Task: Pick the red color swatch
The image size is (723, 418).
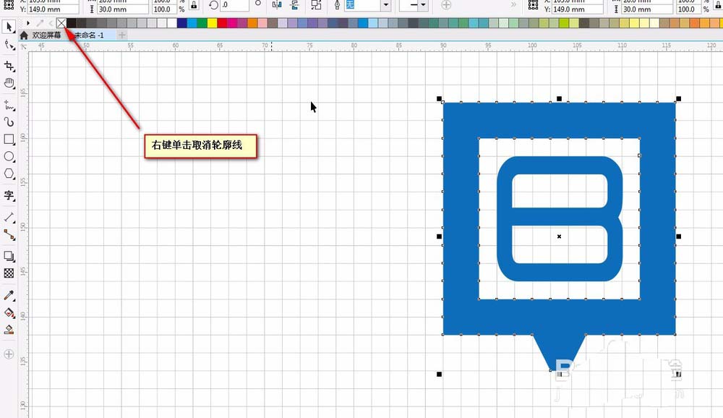Action: [x=222, y=22]
